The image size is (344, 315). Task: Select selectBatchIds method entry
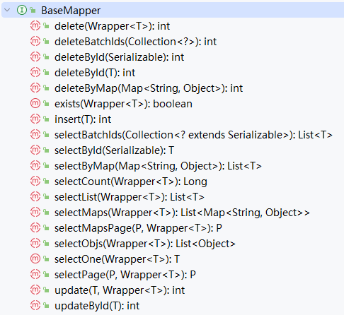[x=193, y=135]
